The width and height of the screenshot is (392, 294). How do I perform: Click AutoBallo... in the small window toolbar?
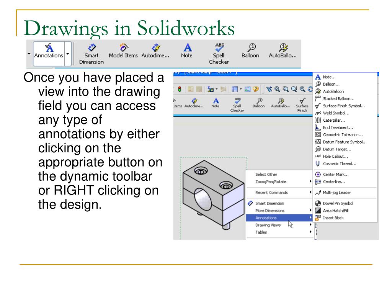pos(281,103)
